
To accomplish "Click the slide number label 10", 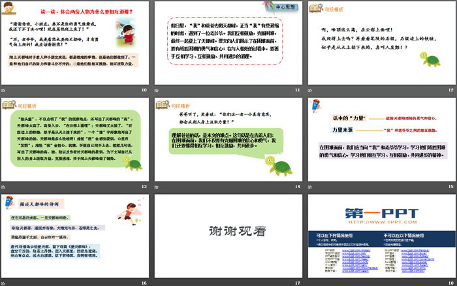I will (144, 90).
